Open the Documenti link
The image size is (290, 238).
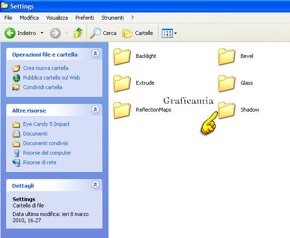point(35,134)
